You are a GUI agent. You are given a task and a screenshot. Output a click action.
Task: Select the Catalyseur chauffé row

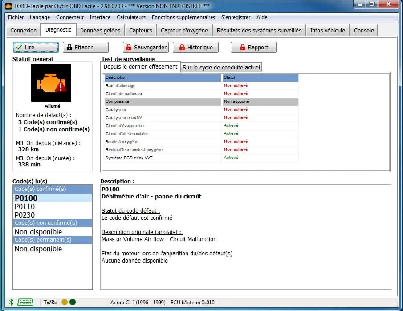pos(201,118)
